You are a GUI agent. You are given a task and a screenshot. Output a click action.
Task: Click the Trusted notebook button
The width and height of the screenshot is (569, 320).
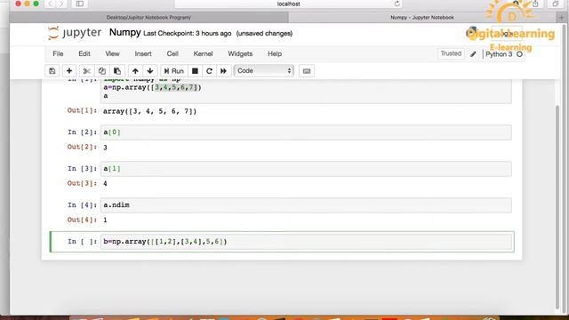pos(451,53)
